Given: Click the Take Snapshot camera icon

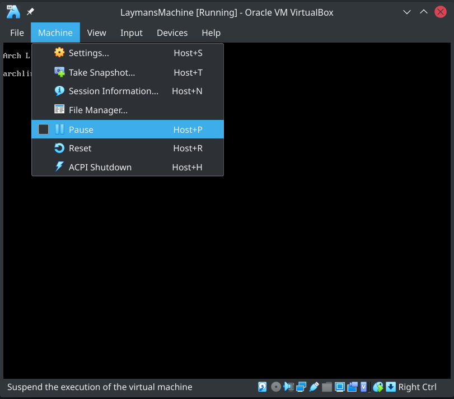Looking at the screenshot, I should click(x=59, y=72).
